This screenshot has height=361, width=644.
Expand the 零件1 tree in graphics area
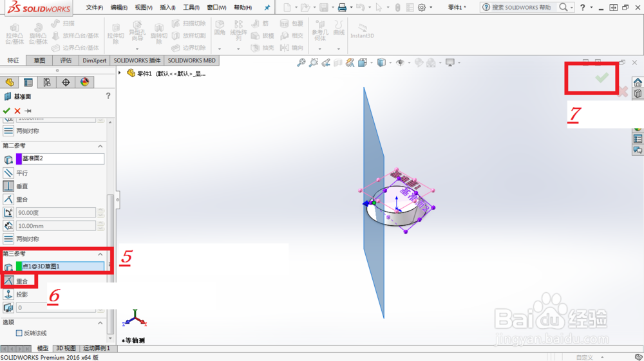(x=120, y=73)
